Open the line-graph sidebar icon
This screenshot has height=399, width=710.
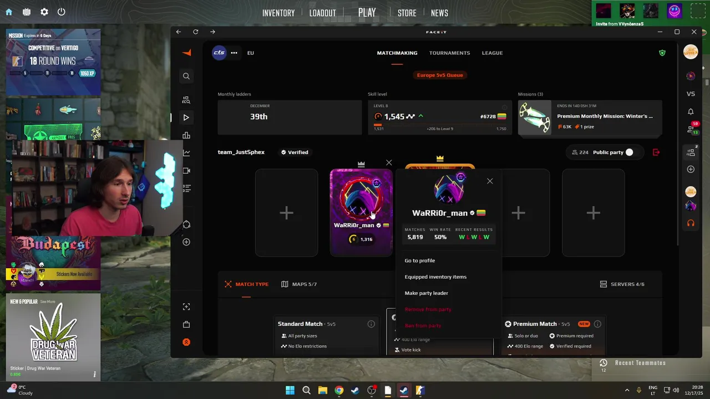coord(186,153)
